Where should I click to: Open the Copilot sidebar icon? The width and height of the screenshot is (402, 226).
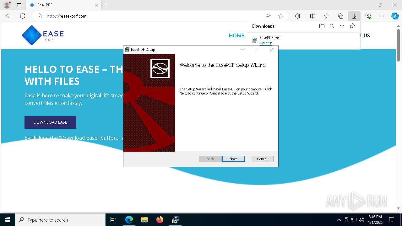click(x=395, y=16)
